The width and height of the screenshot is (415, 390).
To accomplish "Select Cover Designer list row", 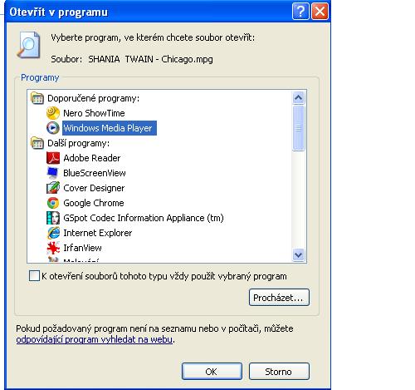I will 94,188.
